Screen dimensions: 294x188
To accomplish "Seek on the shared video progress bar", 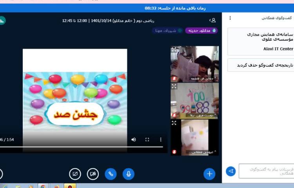I will click(x=82, y=147).
